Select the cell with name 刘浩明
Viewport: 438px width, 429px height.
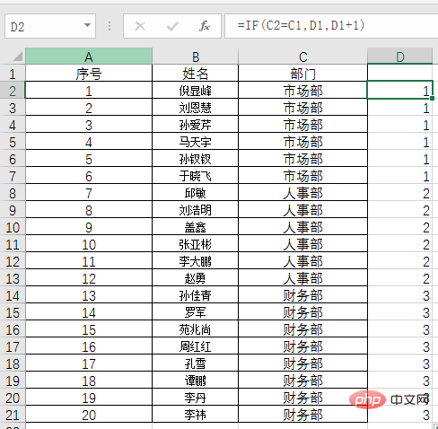(195, 209)
